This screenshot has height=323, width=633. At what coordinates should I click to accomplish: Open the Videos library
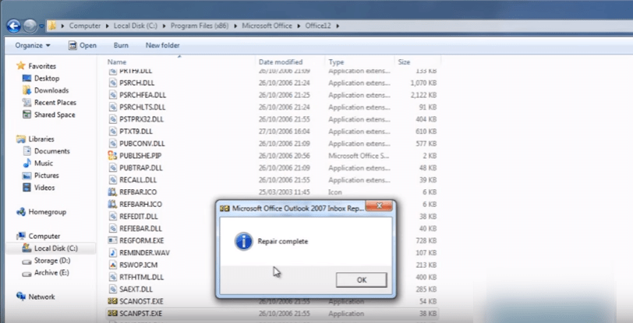pos(39,188)
